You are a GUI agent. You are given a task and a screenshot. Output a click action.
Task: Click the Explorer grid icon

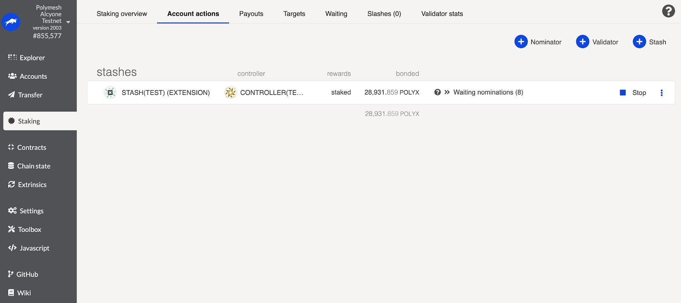click(x=12, y=57)
